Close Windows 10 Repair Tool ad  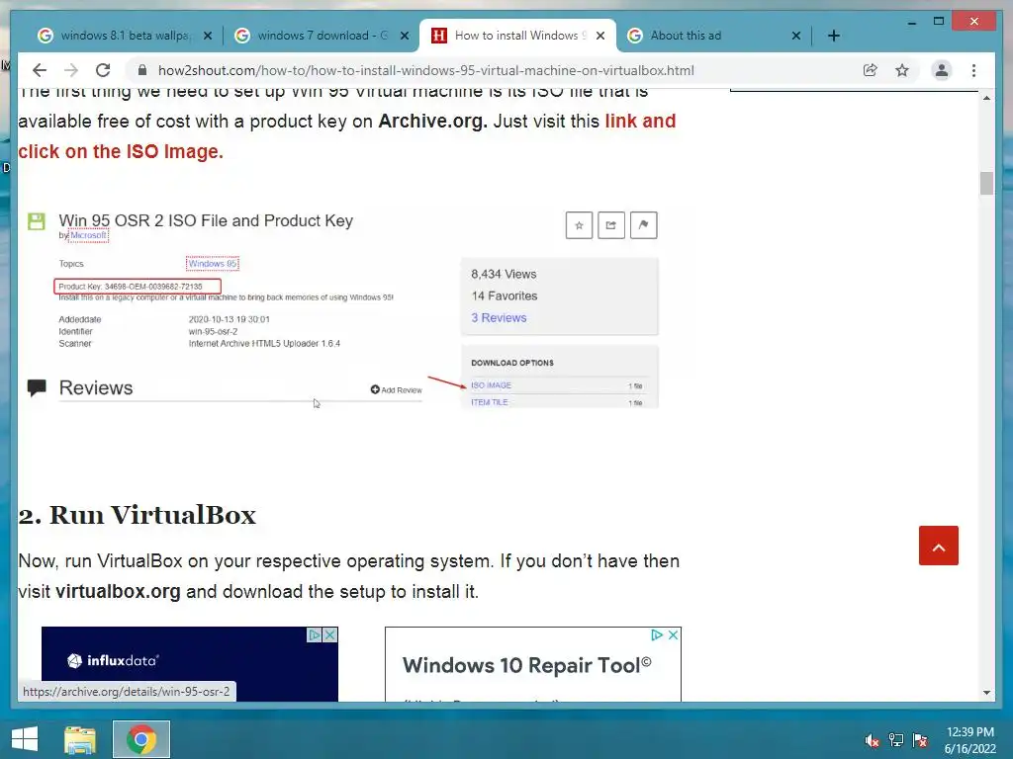coord(673,635)
